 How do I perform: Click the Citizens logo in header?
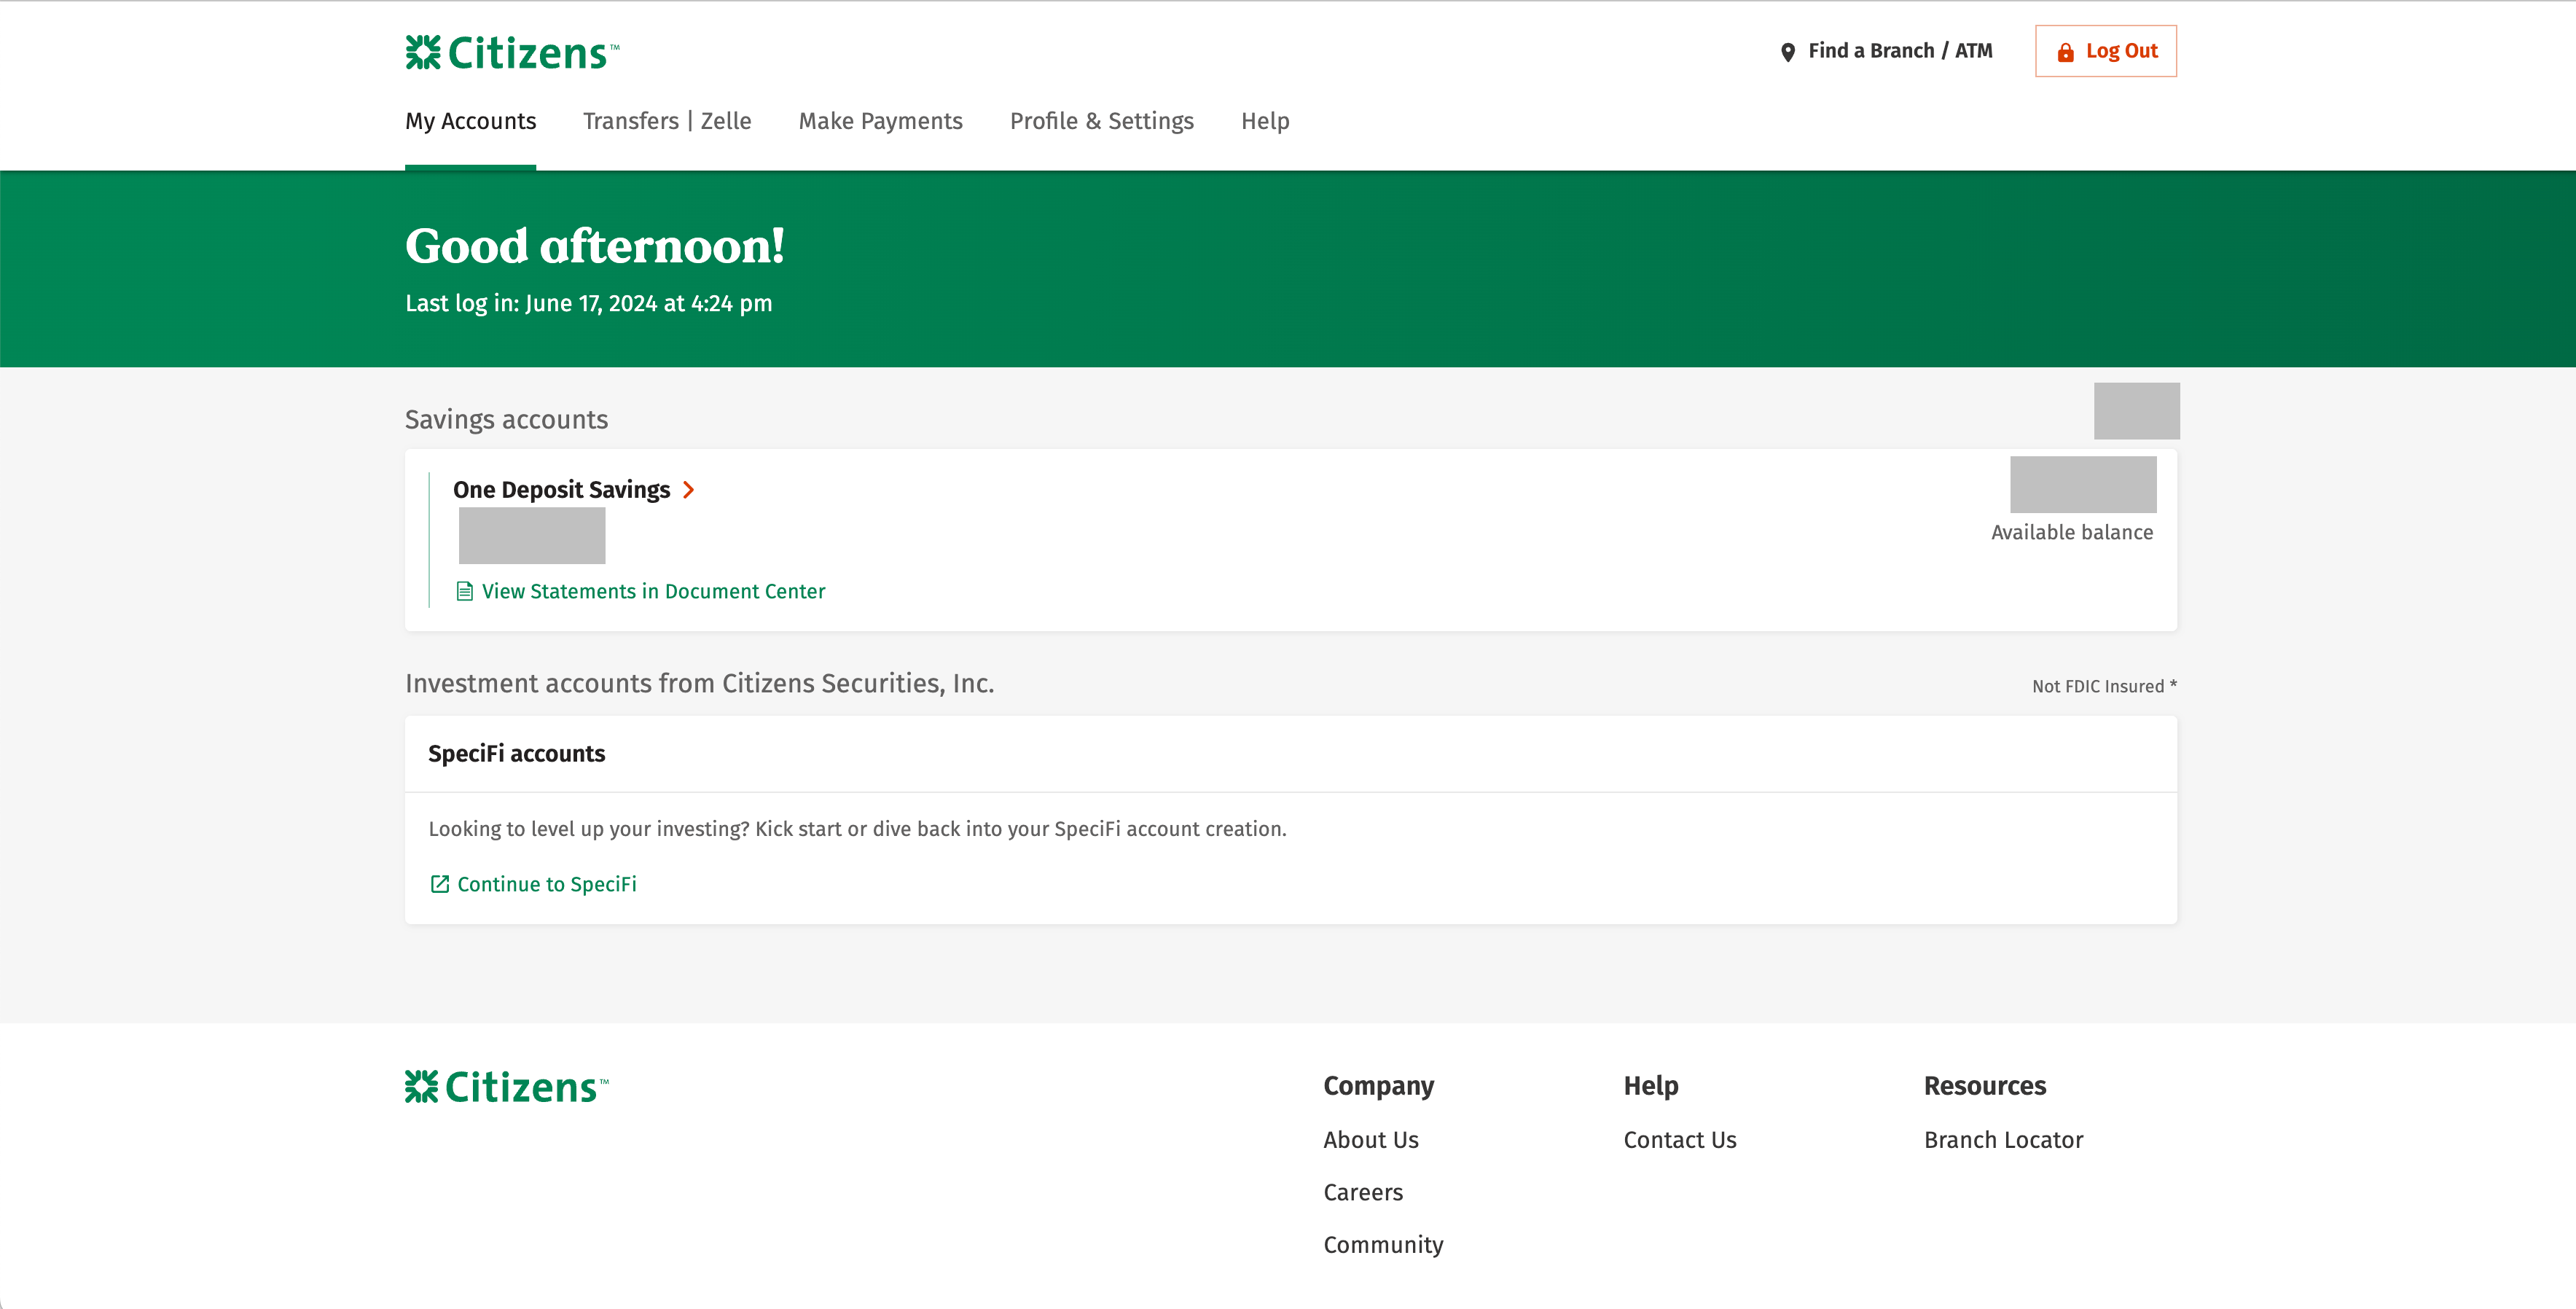pyautogui.click(x=512, y=53)
